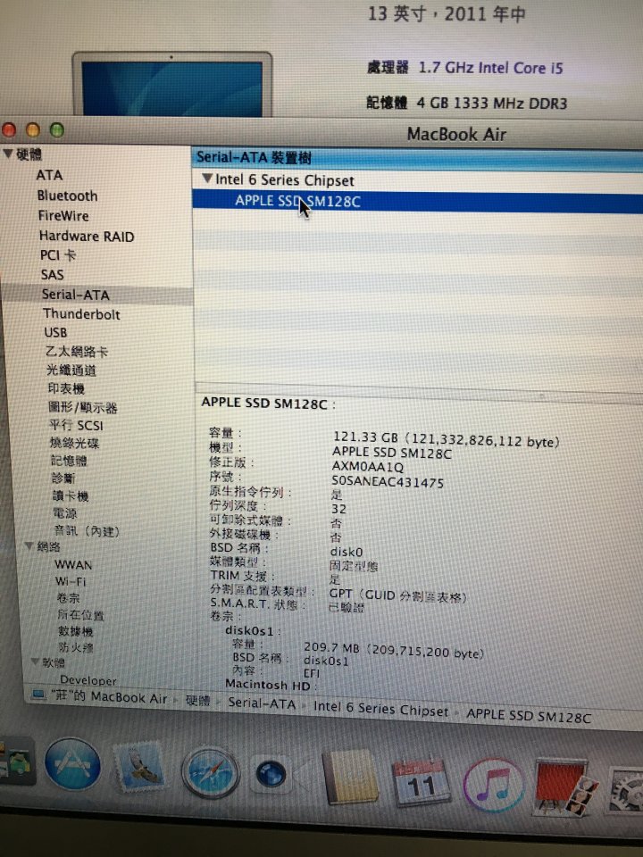Click serial number S0SANEAC431475 value
This screenshot has width=643, height=857.
(387, 482)
